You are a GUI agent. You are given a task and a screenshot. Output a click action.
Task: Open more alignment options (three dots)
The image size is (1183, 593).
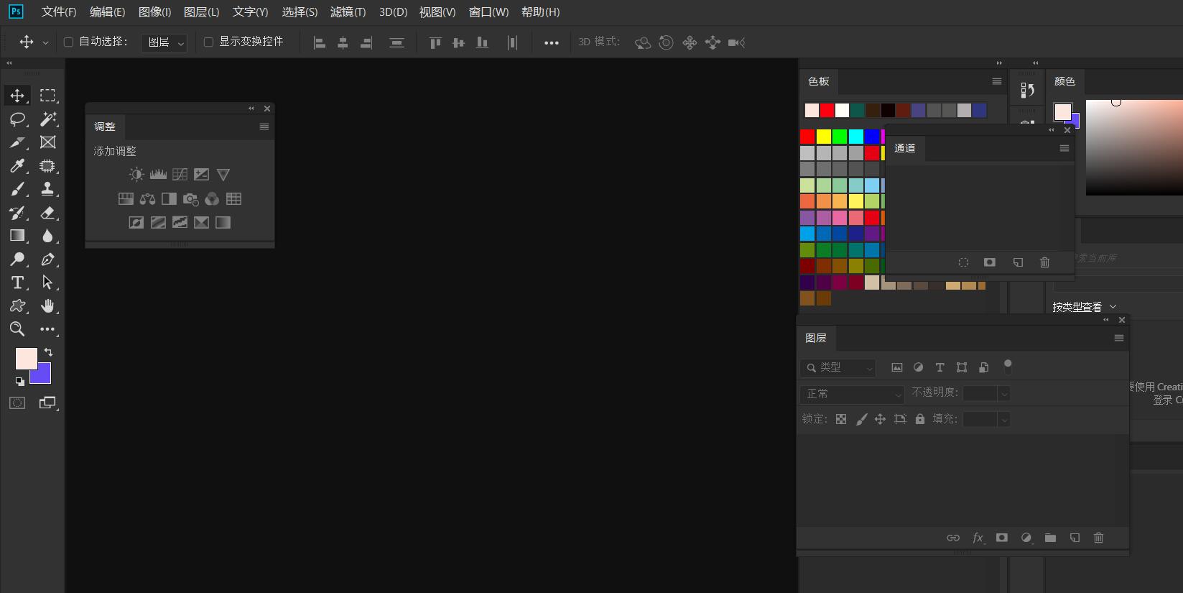click(551, 43)
